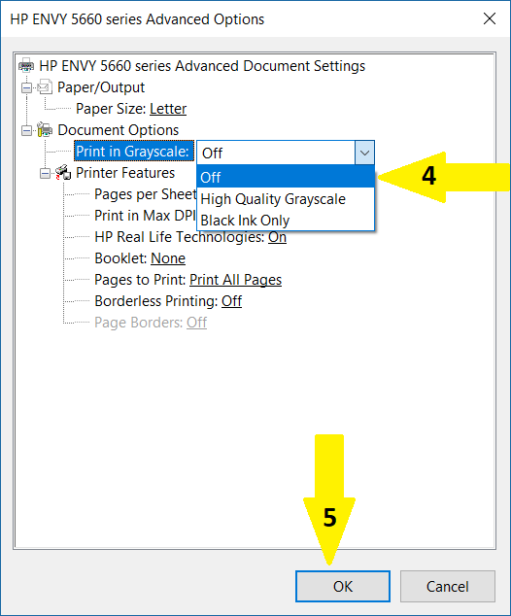Select the Paper/Output tree label
The width and height of the screenshot is (511, 616).
pyautogui.click(x=101, y=87)
